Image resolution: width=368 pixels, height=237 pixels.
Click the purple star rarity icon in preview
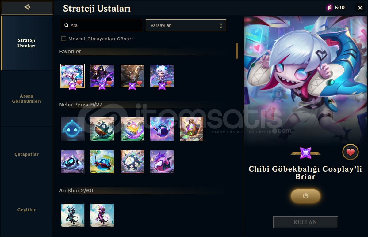tap(305, 153)
